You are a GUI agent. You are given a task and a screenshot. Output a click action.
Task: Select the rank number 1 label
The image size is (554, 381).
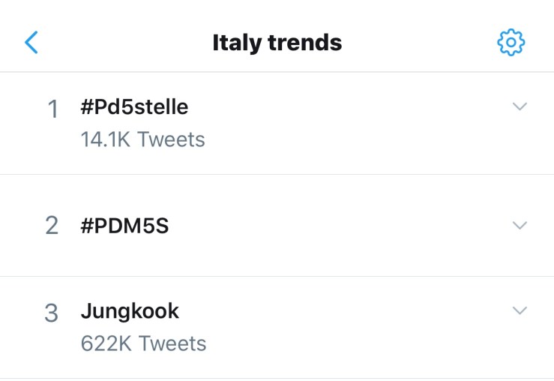point(52,110)
